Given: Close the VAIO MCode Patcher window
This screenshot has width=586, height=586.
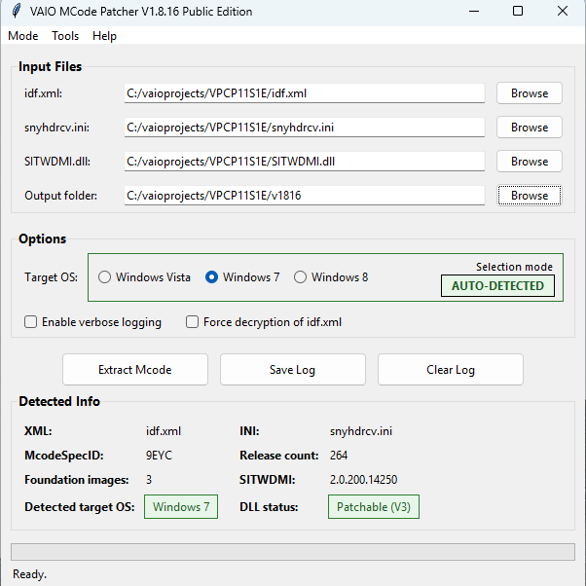Looking at the screenshot, I should tap(563, 12).
